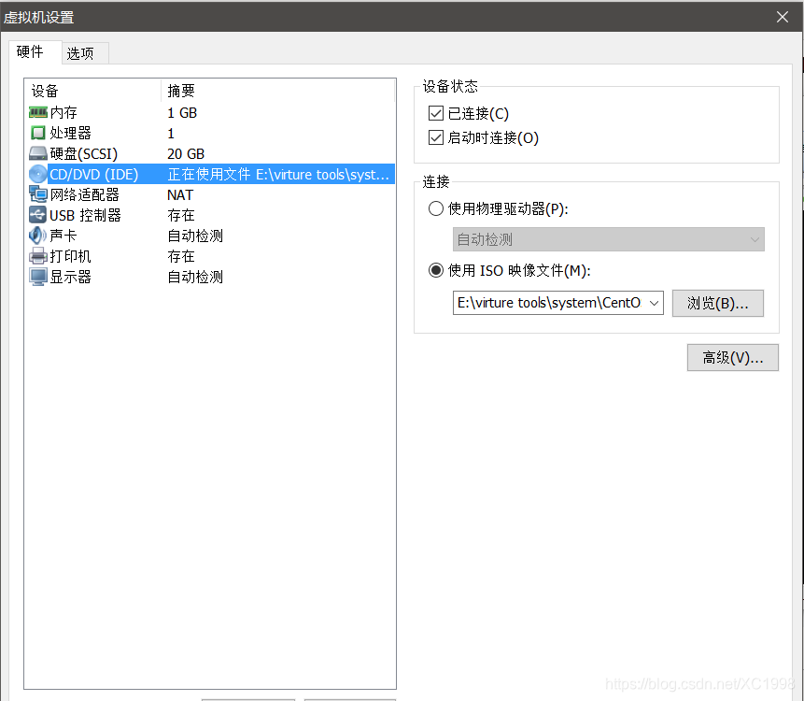The image size is (804, 701).
Task: Open the 自动检测 physical drive dropdown
Action: pos(608,239)
